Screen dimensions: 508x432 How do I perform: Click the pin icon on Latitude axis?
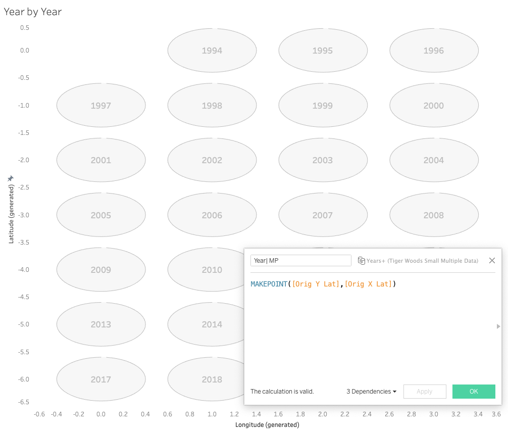10,179
